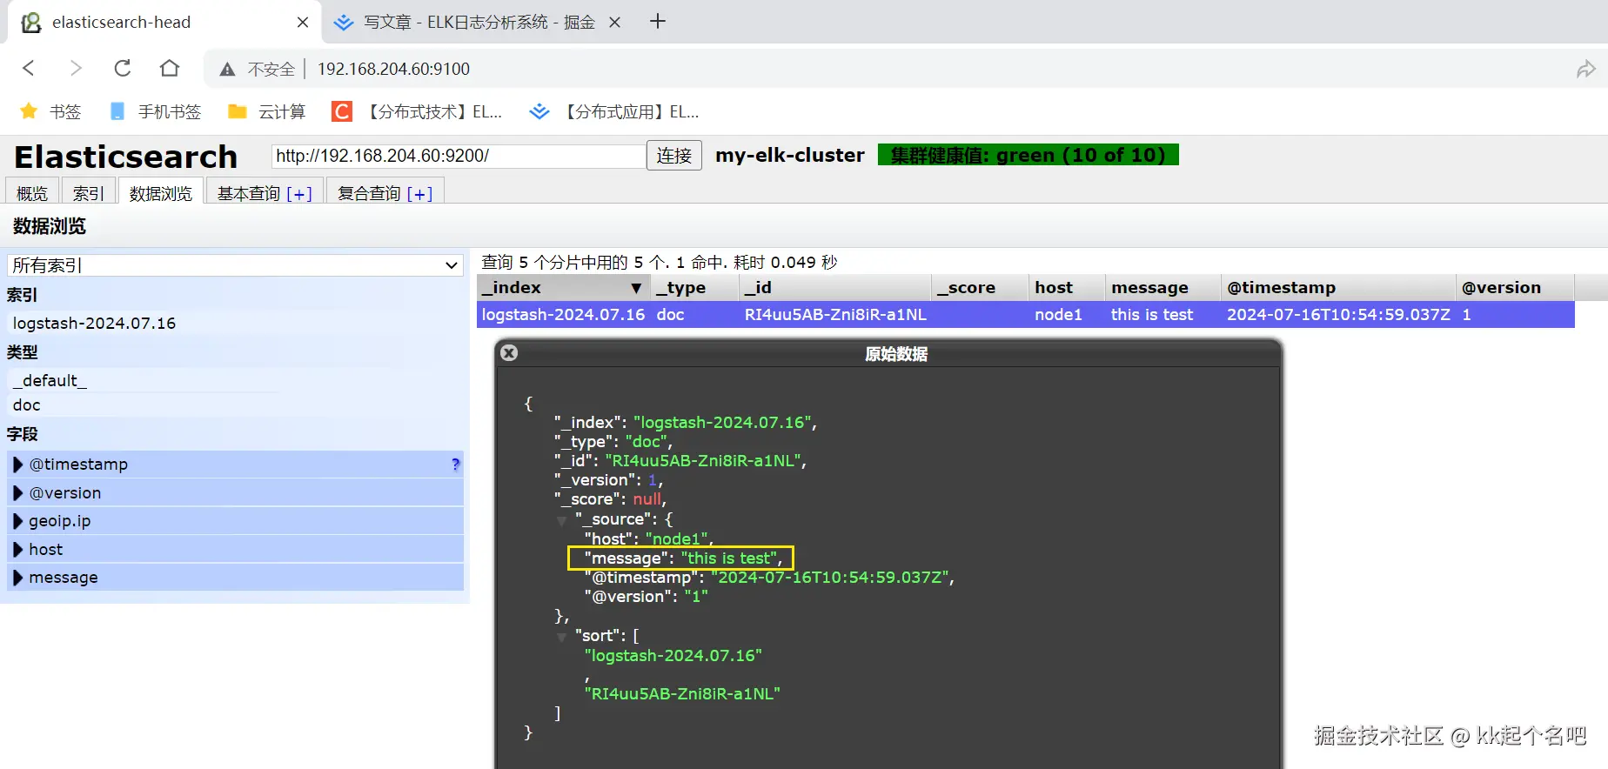Image resolution: width=1608 pixels, height=769 pixels.
Task: Go to browser home page icon
Action: 170,68
